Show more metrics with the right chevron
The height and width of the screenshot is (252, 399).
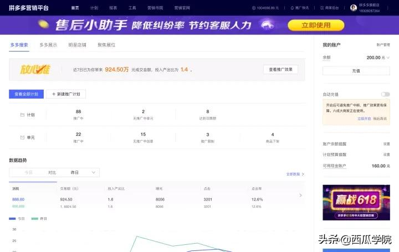tap(300, 196)
